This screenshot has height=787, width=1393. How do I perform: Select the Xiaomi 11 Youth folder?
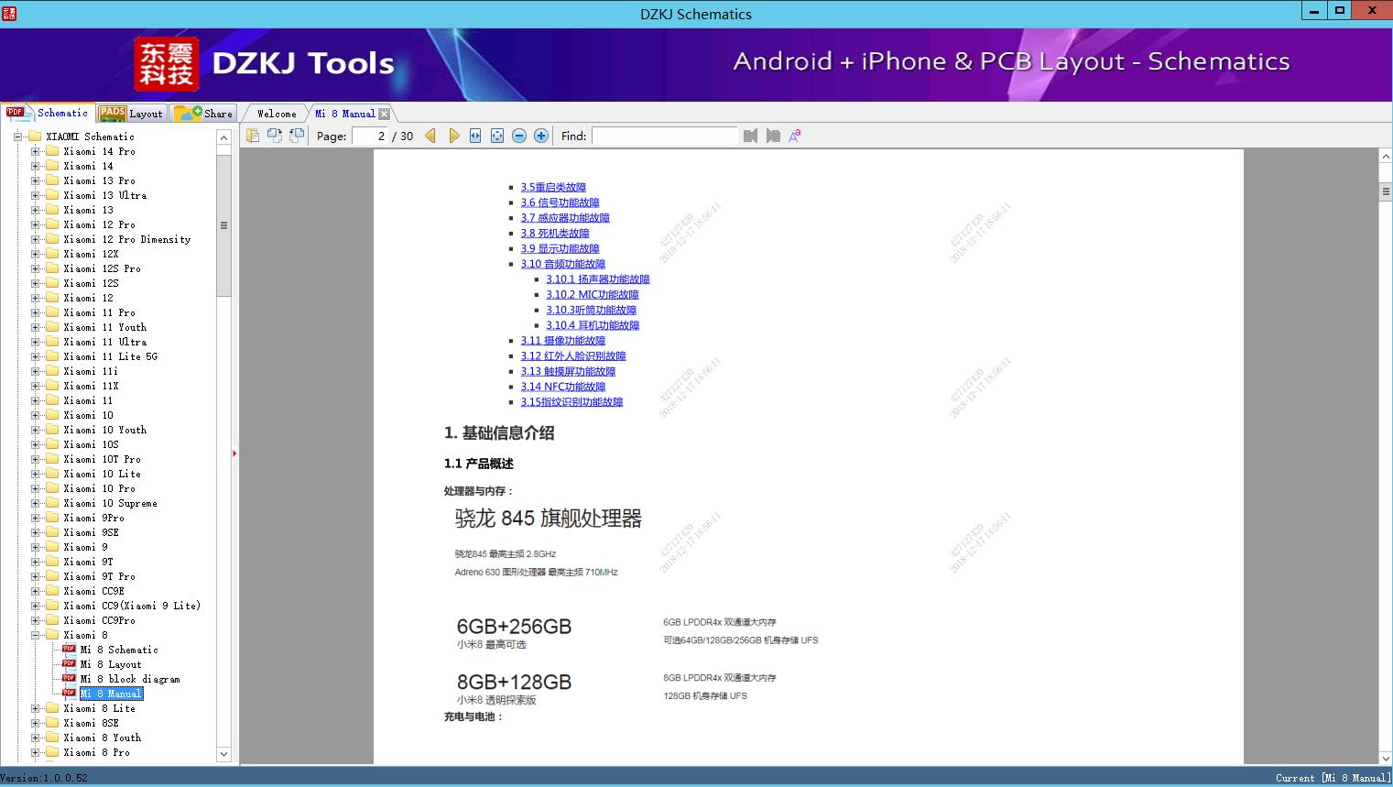click(104, 327)
